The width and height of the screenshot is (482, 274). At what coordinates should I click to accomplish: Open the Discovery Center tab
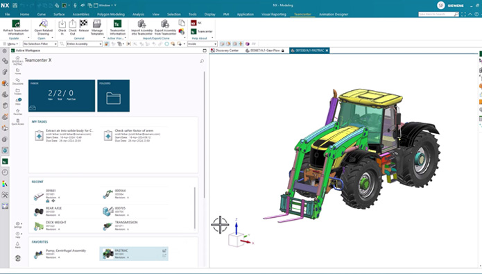(x=225, y=51)
